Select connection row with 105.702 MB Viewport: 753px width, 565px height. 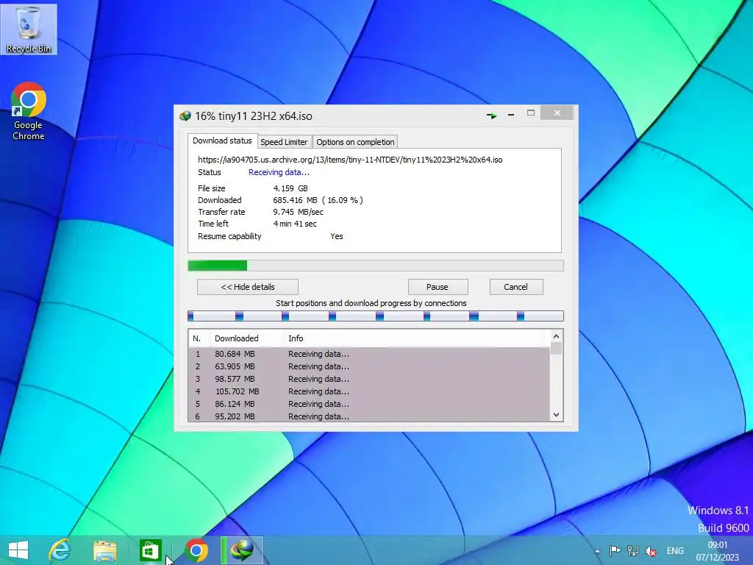tap(369, 391)
